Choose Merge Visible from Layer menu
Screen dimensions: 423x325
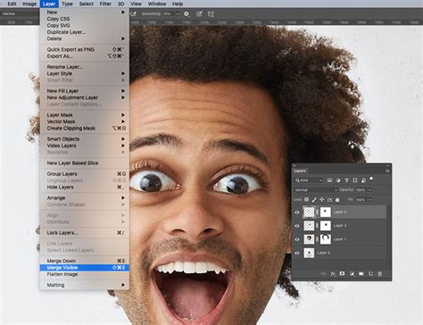[x=85, y=268]
